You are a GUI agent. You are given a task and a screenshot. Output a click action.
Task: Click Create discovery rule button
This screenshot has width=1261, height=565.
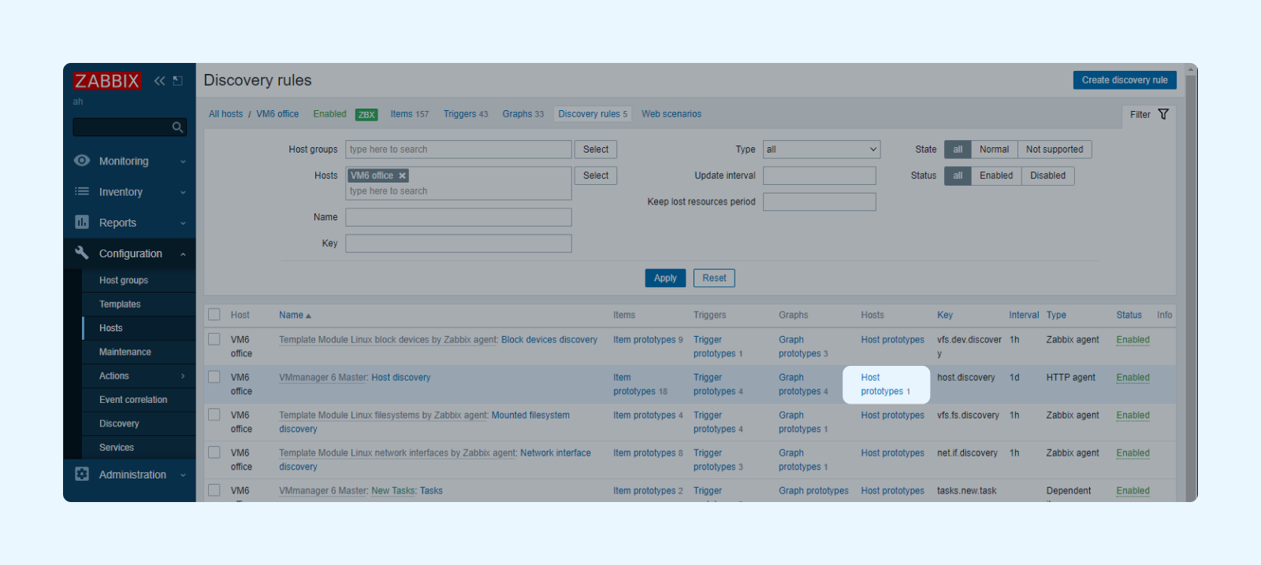click(1125, 80)
